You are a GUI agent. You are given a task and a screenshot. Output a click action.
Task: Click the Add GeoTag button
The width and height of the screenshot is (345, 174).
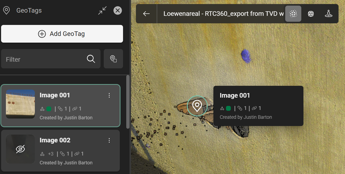(x=62, y=34)
